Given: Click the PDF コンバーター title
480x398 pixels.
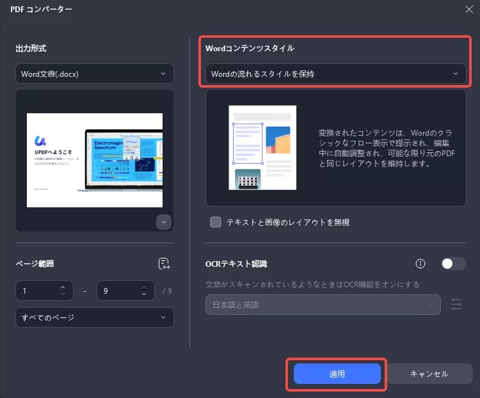Looking at the screenshot, I should (42, 10).
